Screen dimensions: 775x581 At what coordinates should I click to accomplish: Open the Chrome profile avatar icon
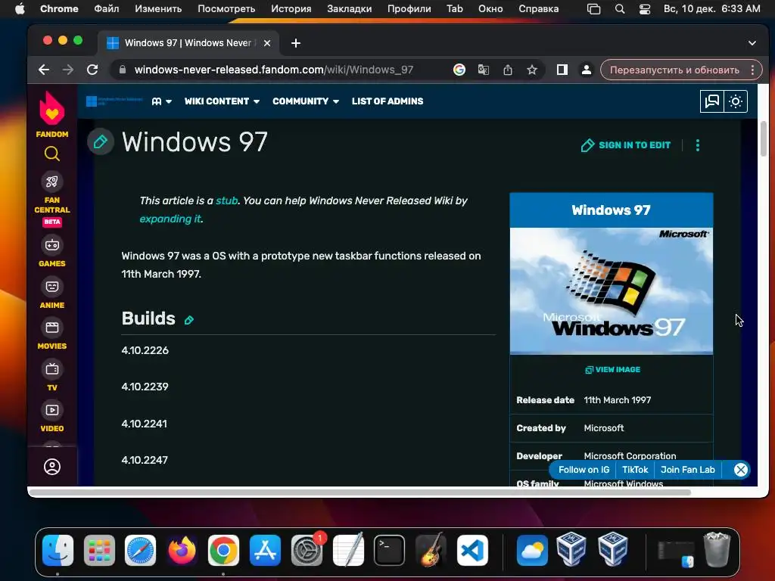pyautogui.click(x=587, y=70)
